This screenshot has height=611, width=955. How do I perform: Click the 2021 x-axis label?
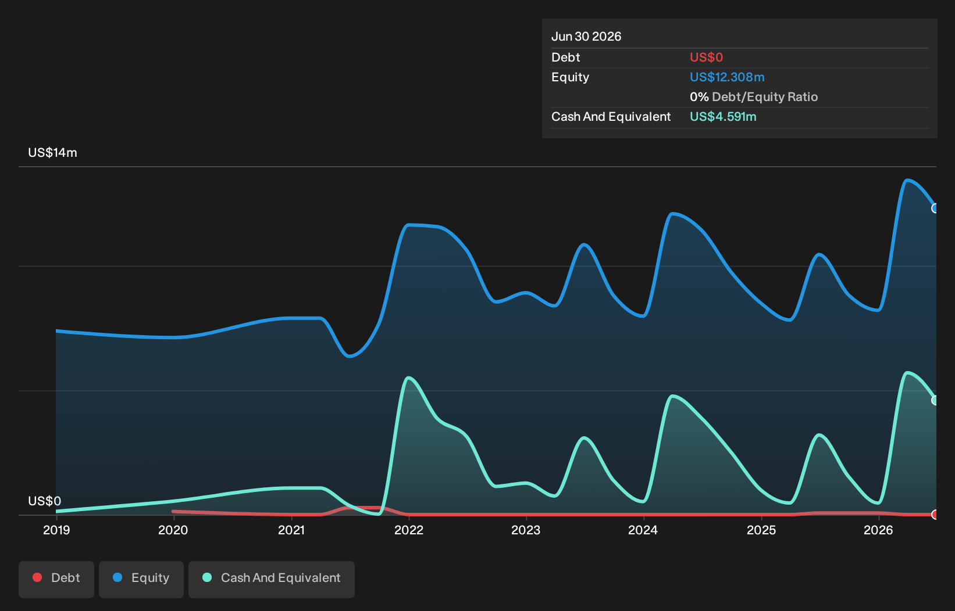click(x=291, y=530)
